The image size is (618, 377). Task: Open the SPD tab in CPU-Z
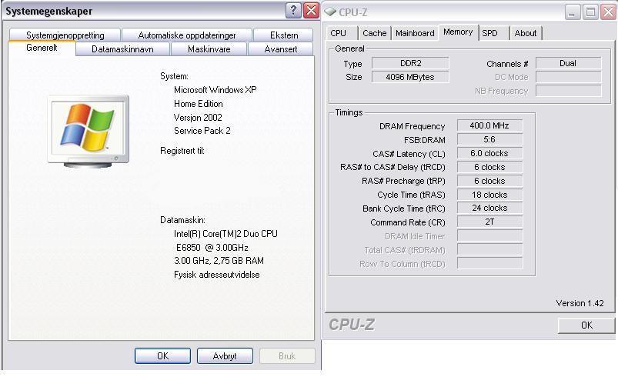(x=490, y=34)
